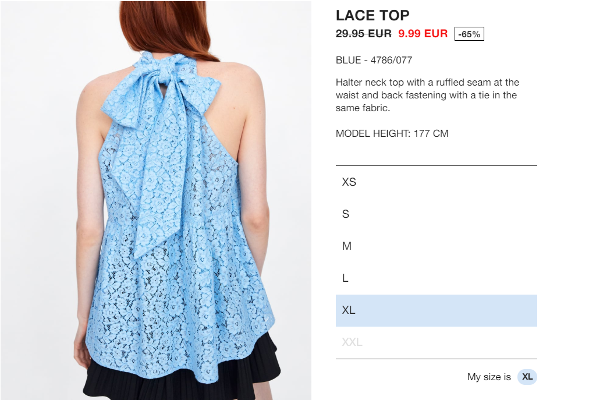
Task: Click the highlighted XL size row
Action: click(436, 310)
